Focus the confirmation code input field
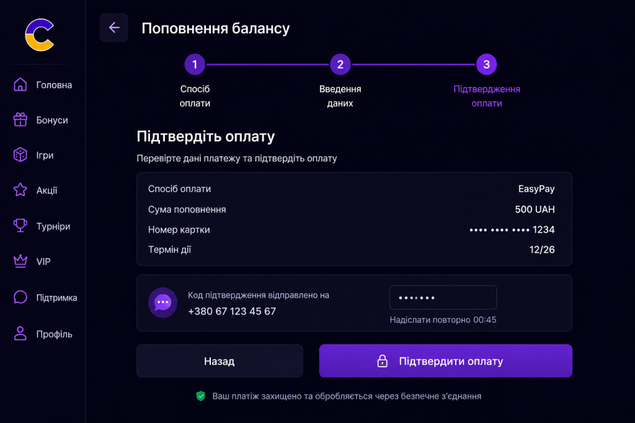635x423 pixels. pyautogui.click(x=443, y=297)
